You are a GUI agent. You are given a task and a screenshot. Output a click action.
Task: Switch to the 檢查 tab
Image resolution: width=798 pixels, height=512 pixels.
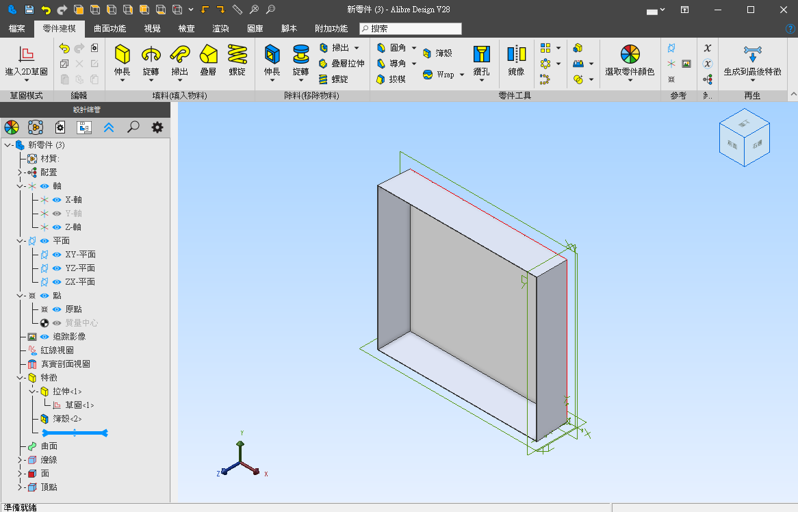tap(186, 29)
